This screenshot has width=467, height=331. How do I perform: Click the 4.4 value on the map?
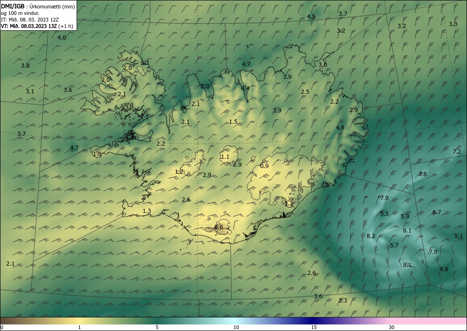click(246, 88)
